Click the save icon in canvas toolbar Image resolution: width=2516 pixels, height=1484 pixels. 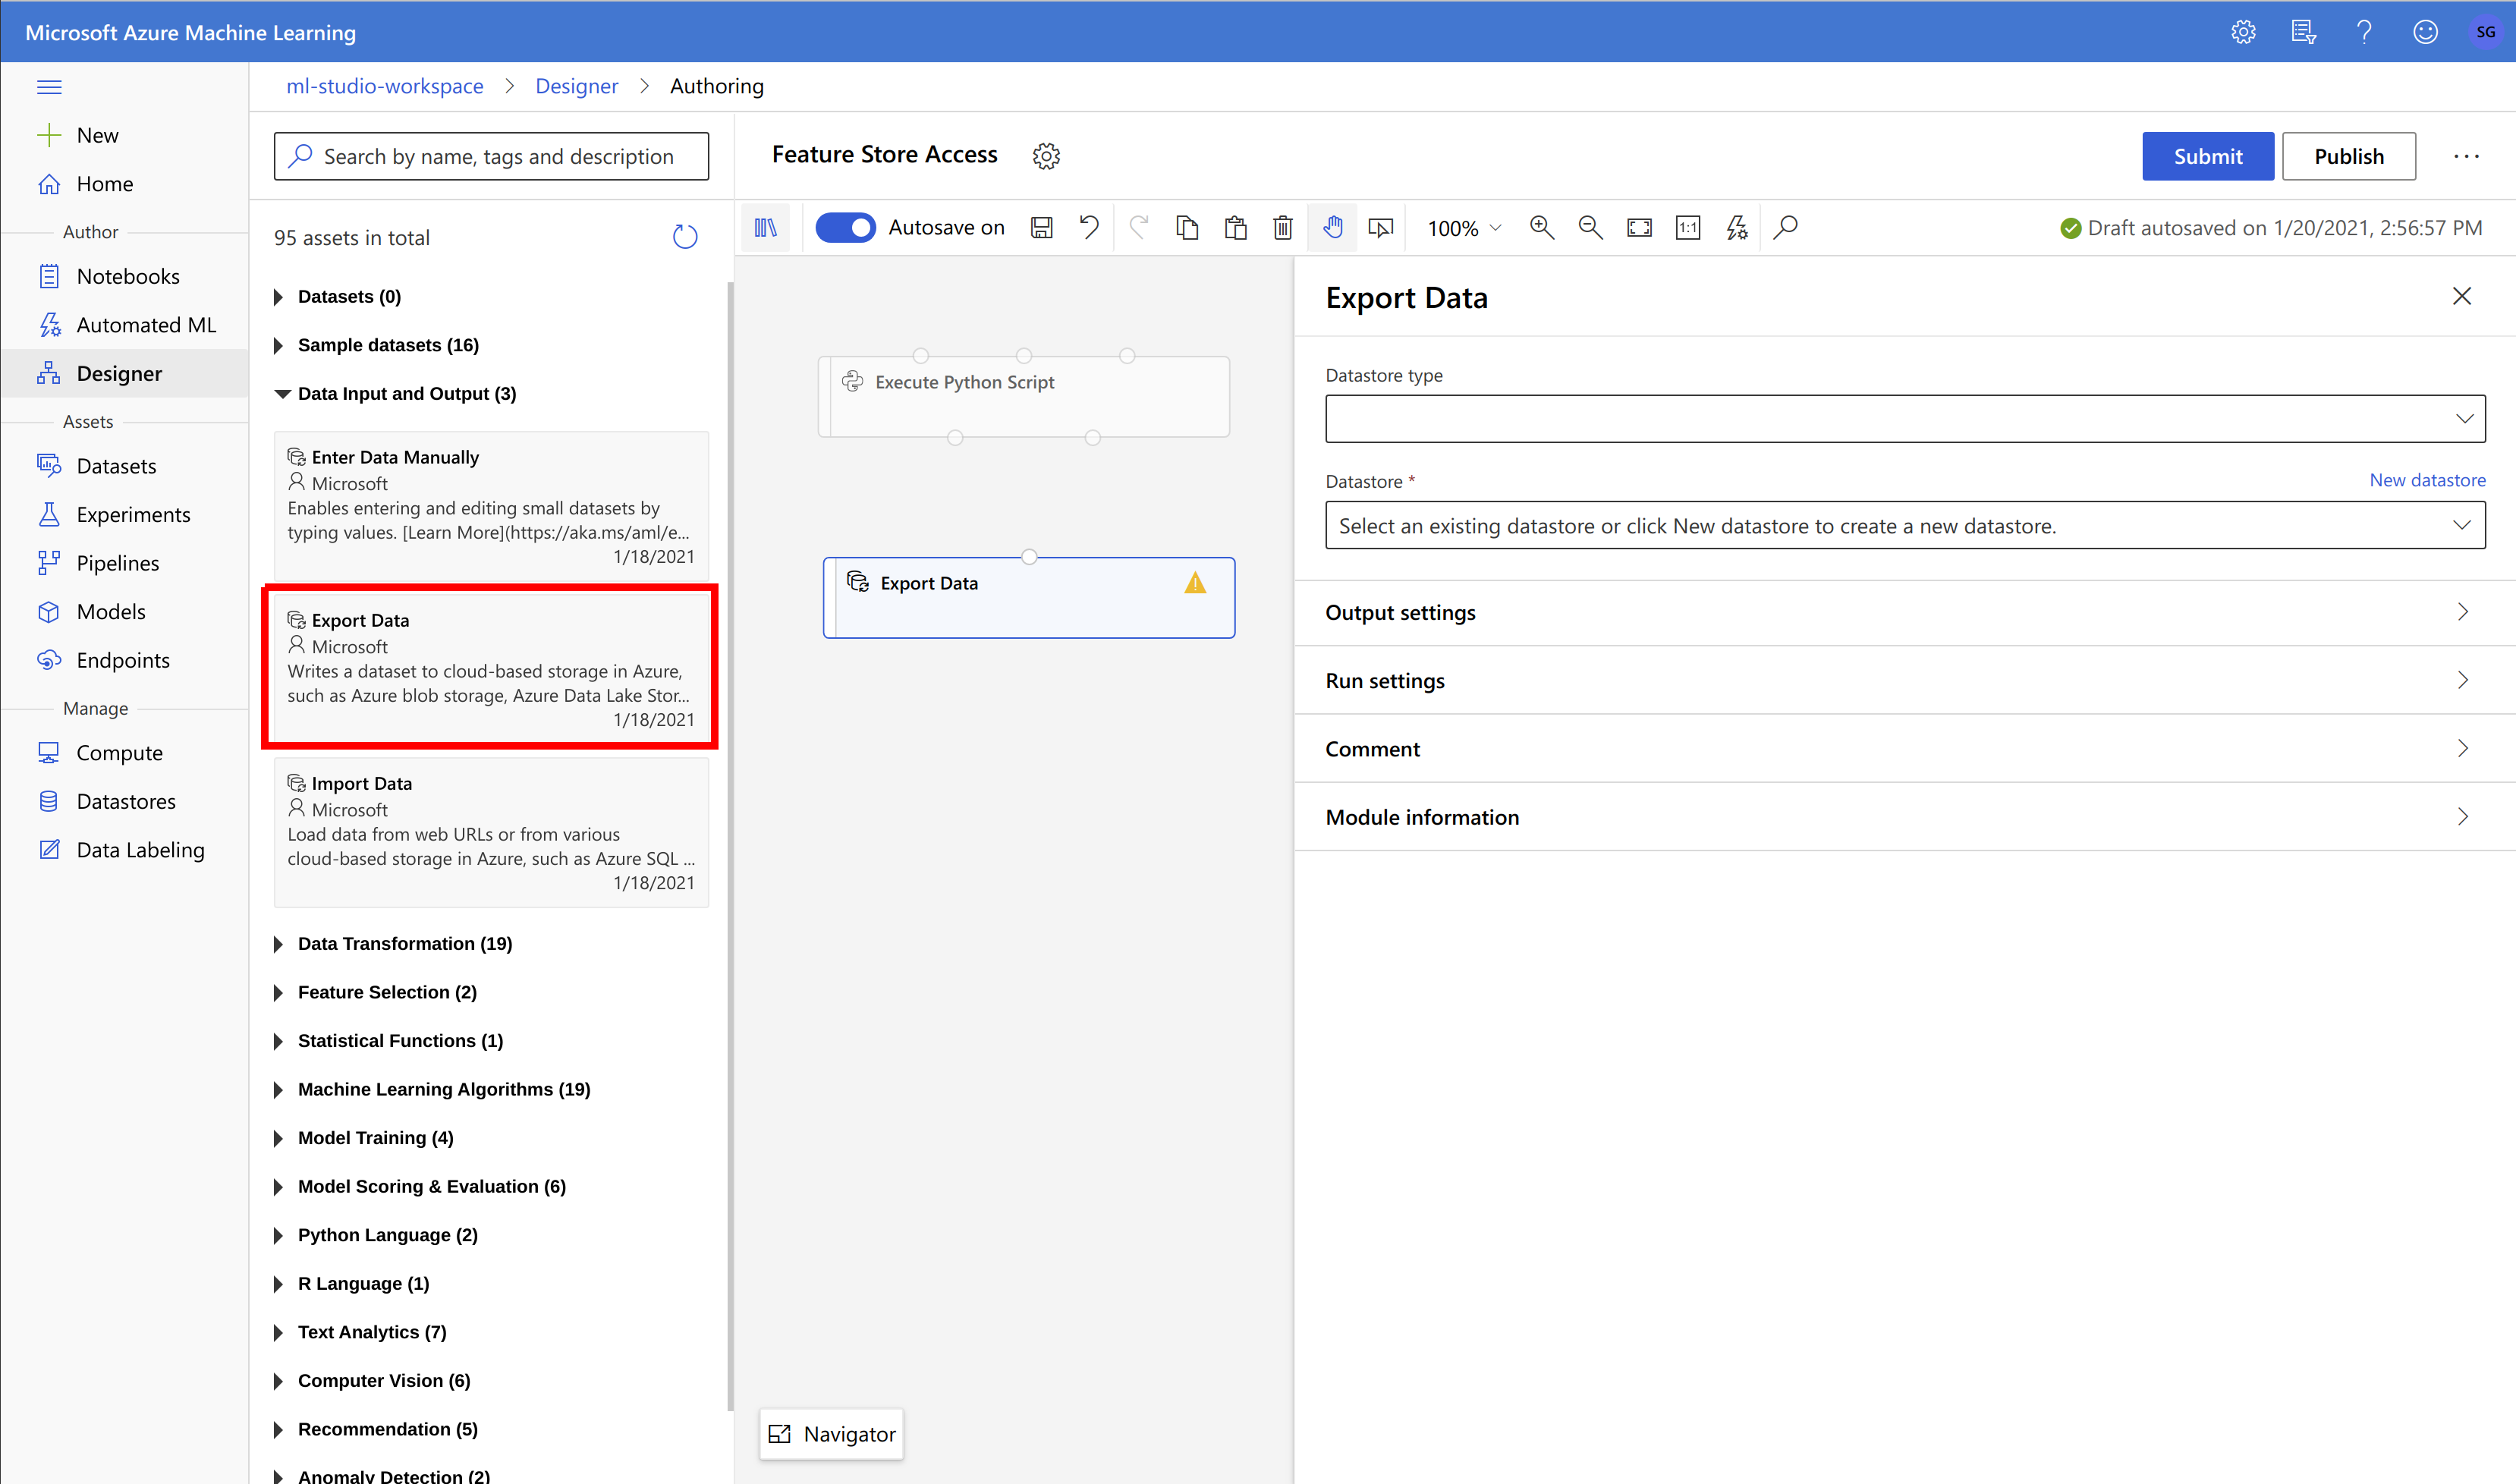[x=1041, y=228]
